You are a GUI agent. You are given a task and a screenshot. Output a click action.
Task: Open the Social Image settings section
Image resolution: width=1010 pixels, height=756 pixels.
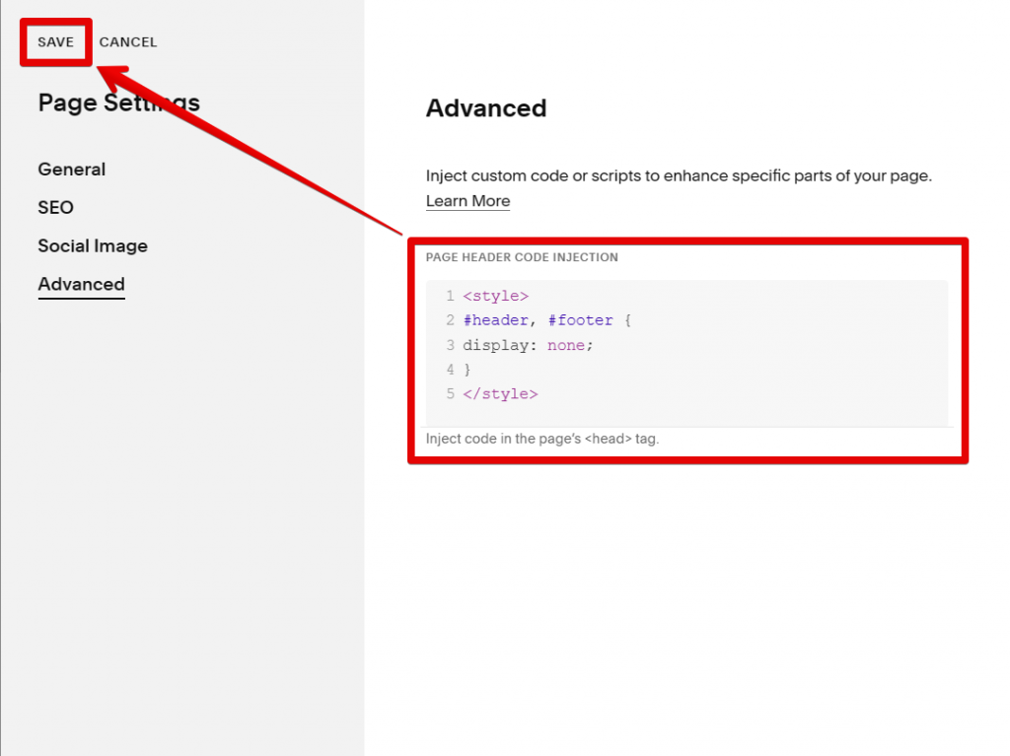tap(93, 245)
